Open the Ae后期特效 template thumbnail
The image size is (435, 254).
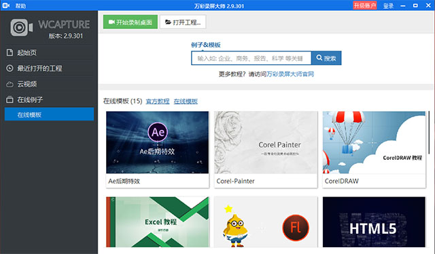(157, 142)
